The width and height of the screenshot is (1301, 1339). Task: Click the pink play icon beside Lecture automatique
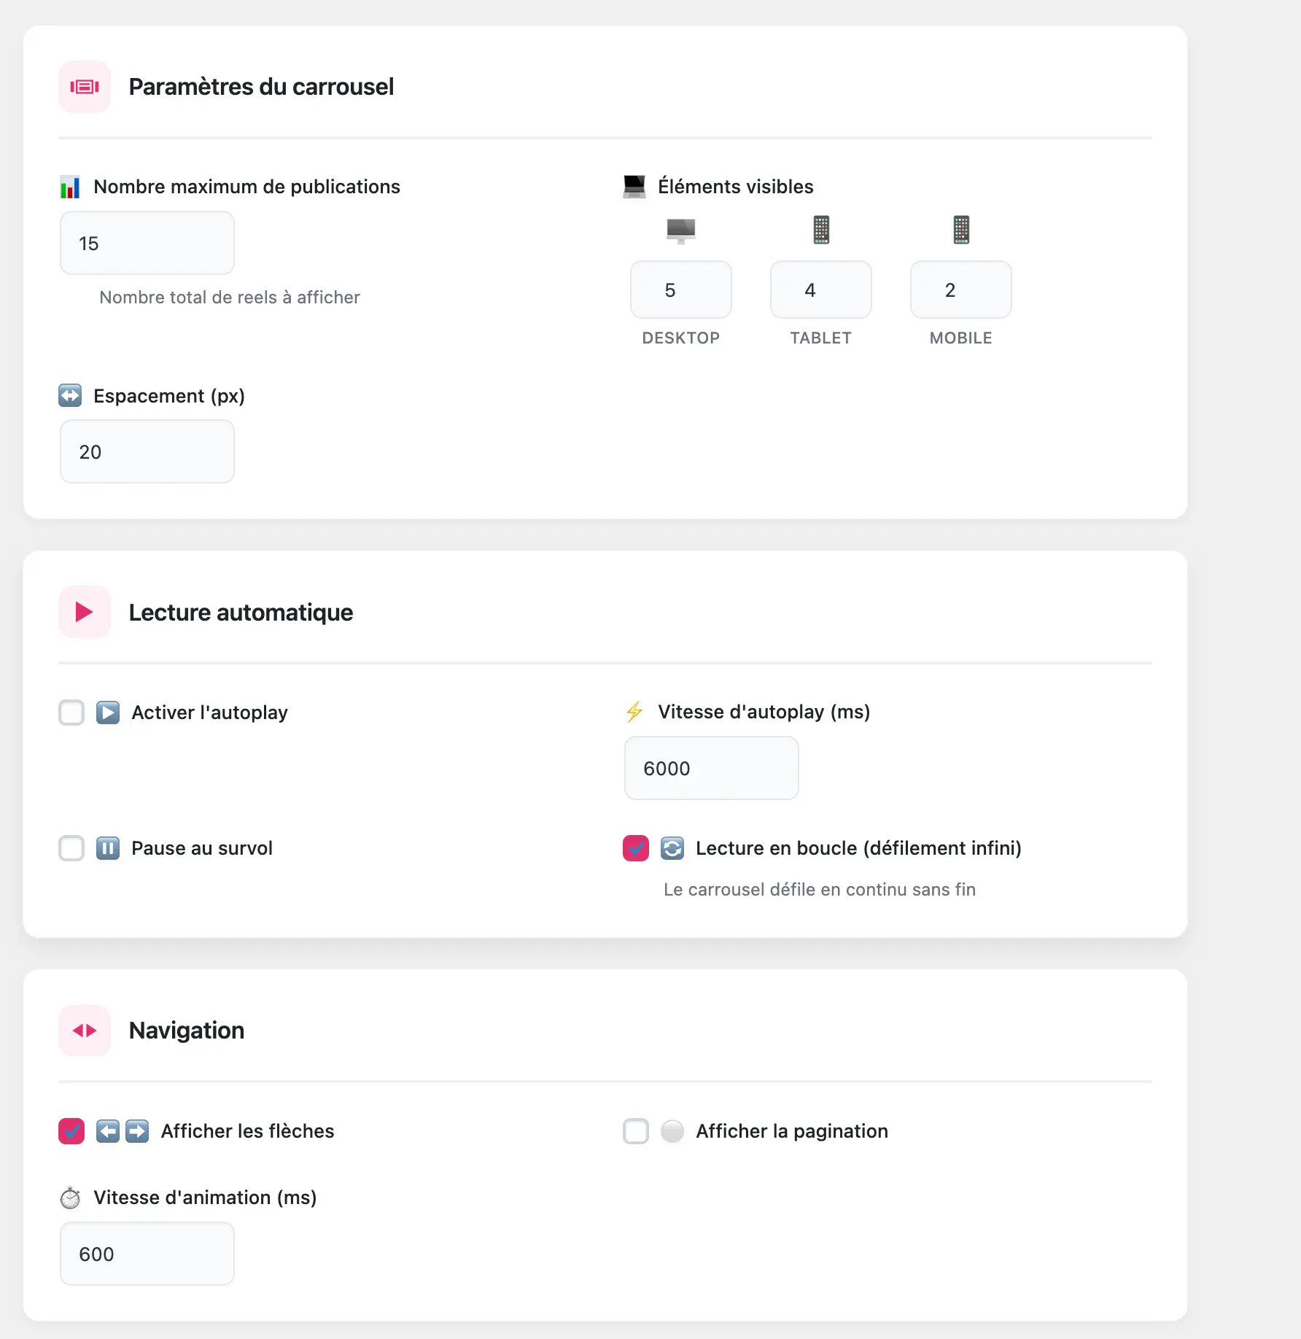tap(85, 612)
